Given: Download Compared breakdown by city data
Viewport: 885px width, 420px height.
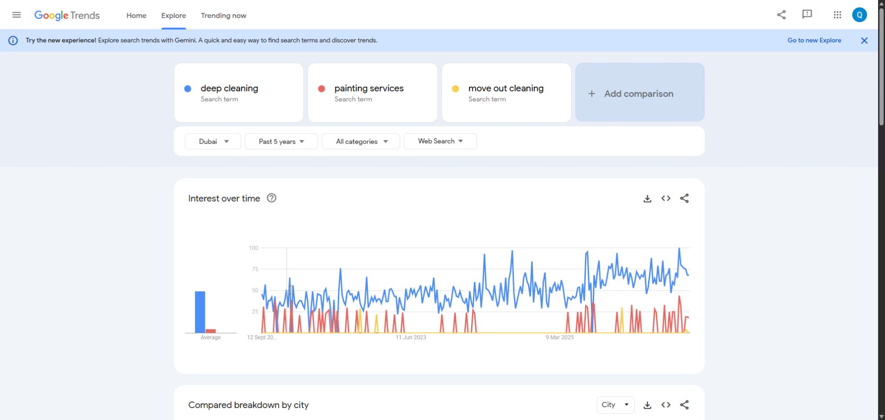Looking at the screenshot, I should point(647,405).
